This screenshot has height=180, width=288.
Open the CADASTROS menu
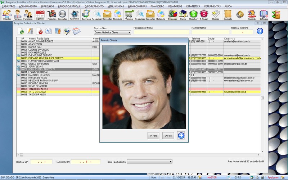pyautogui.click(x=9, y=6)
